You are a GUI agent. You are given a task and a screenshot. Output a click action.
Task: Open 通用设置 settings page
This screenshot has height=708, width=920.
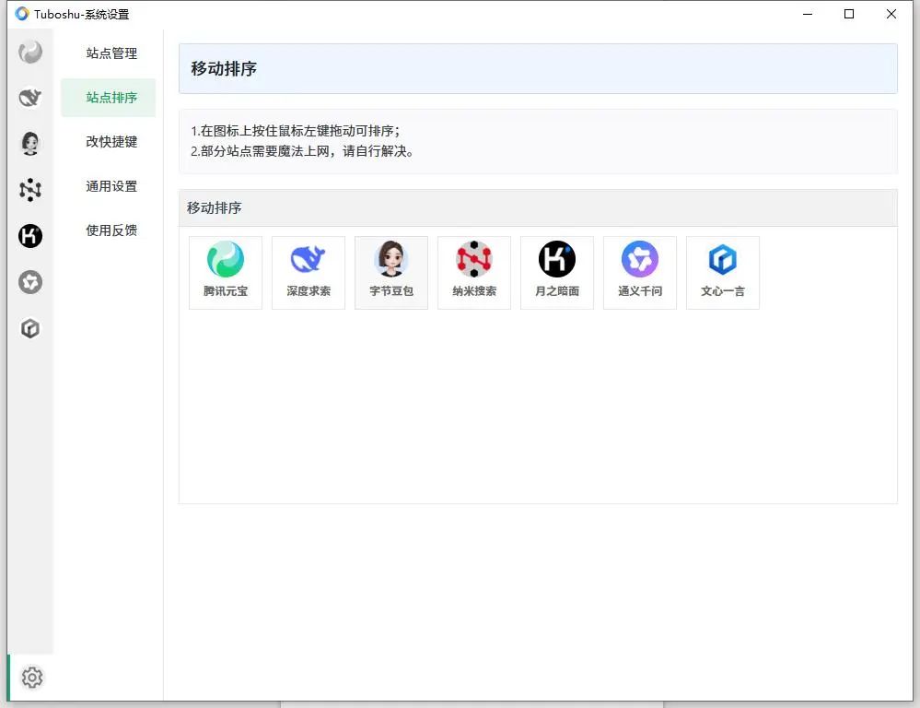pos(111,186)
